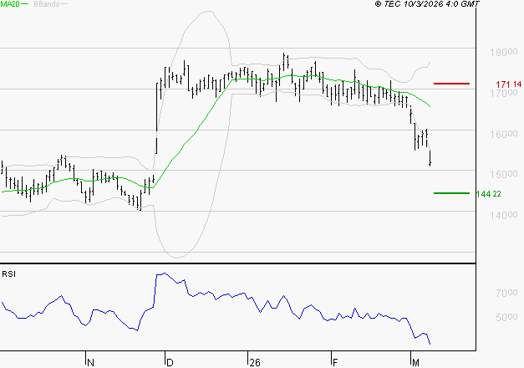Click the last price bar near 15000
524x368 pixels.
[x=430, y=158]
